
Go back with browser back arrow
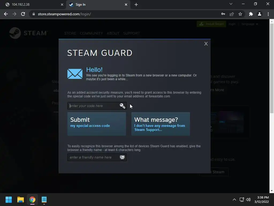coord(6,14)
